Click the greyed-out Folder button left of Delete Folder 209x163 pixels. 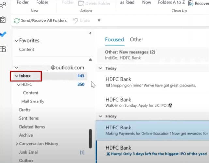click(x=68, y=2)
